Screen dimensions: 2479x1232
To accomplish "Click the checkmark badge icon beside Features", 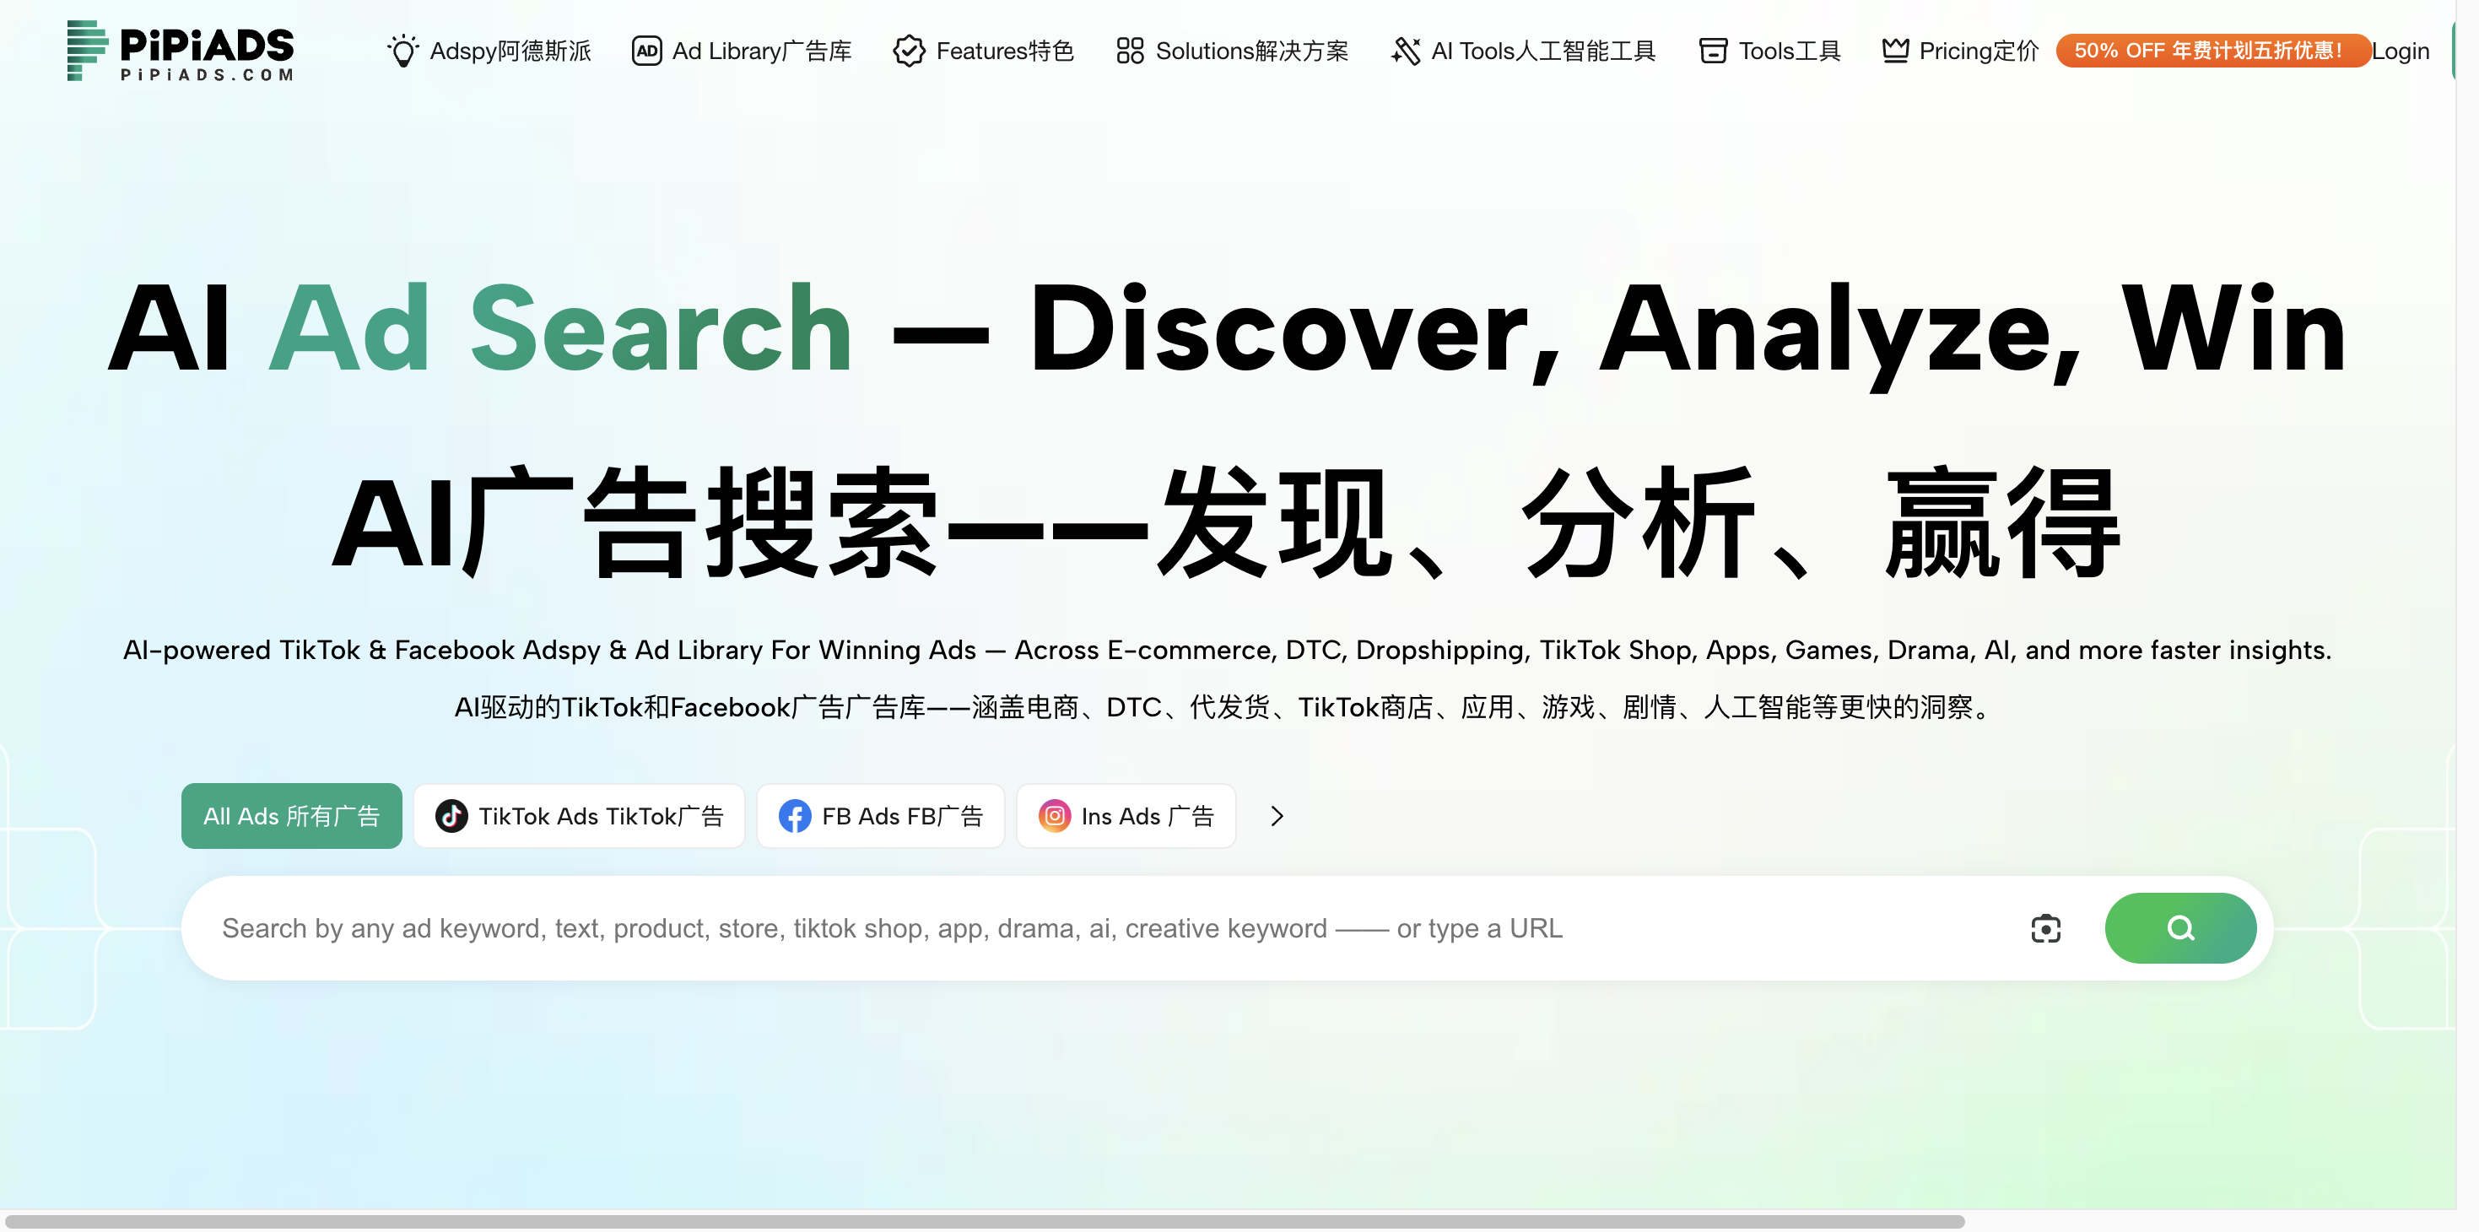I will 909,51.
